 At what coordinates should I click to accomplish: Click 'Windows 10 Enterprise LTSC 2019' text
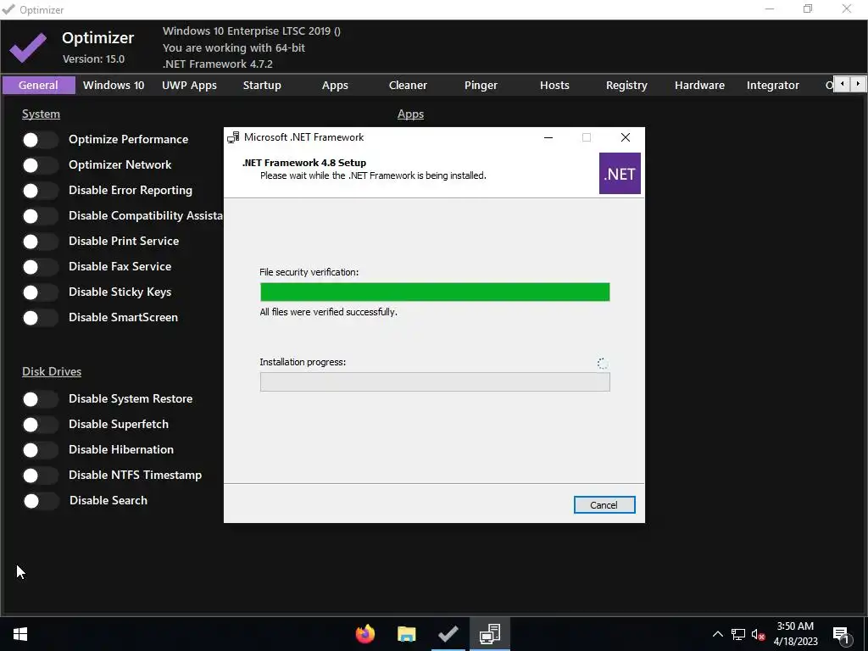pos(247,31)
